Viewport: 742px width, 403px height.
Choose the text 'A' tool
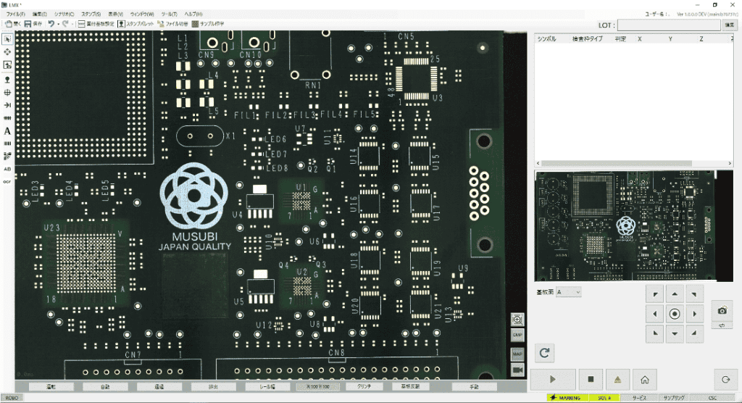pyautogui.click(x=7, y=131)
